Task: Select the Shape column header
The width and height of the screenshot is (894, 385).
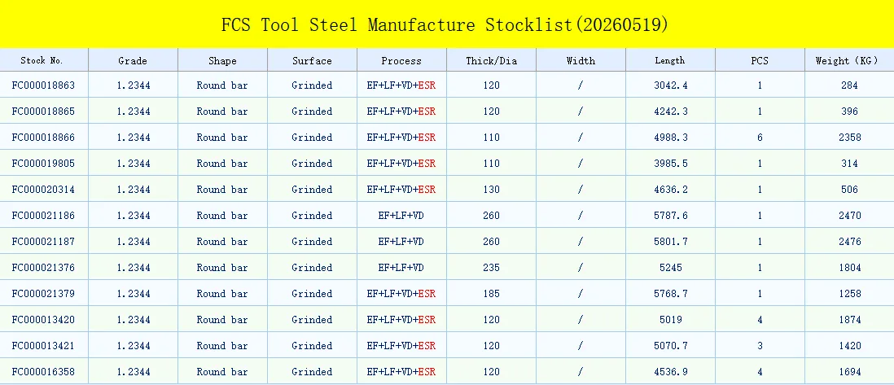Action: [x=222, y=60]
